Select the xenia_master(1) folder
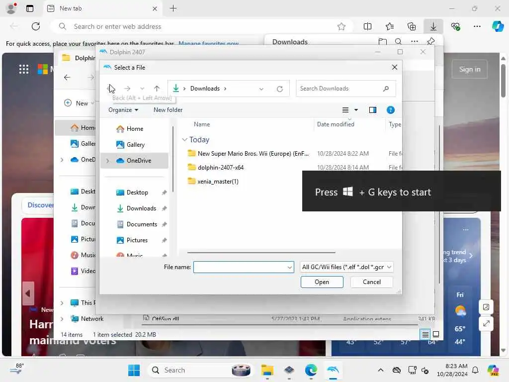509x382 pixels. 218,181
